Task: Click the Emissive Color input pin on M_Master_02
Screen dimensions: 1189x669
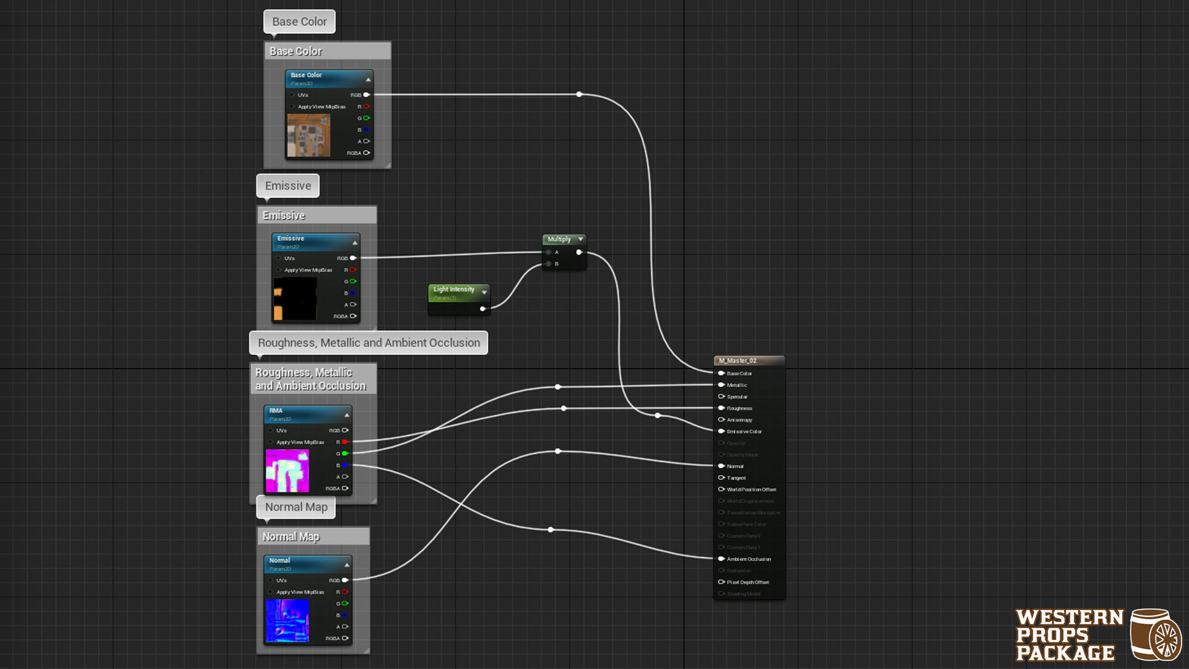Action: [721, 431]
